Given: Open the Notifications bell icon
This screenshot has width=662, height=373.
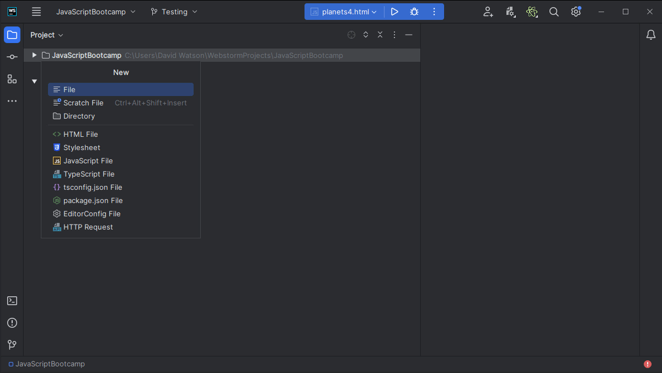Looking at the screenshot, I should pyautogui.click(x=651, y=35).
